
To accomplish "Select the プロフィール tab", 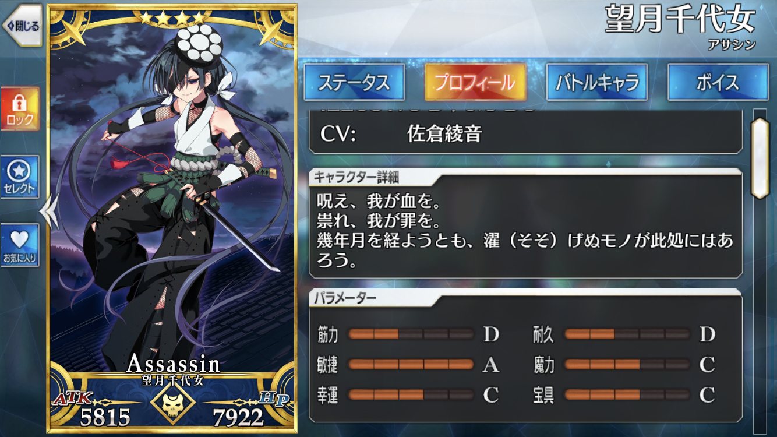I will tap(475, 82).
